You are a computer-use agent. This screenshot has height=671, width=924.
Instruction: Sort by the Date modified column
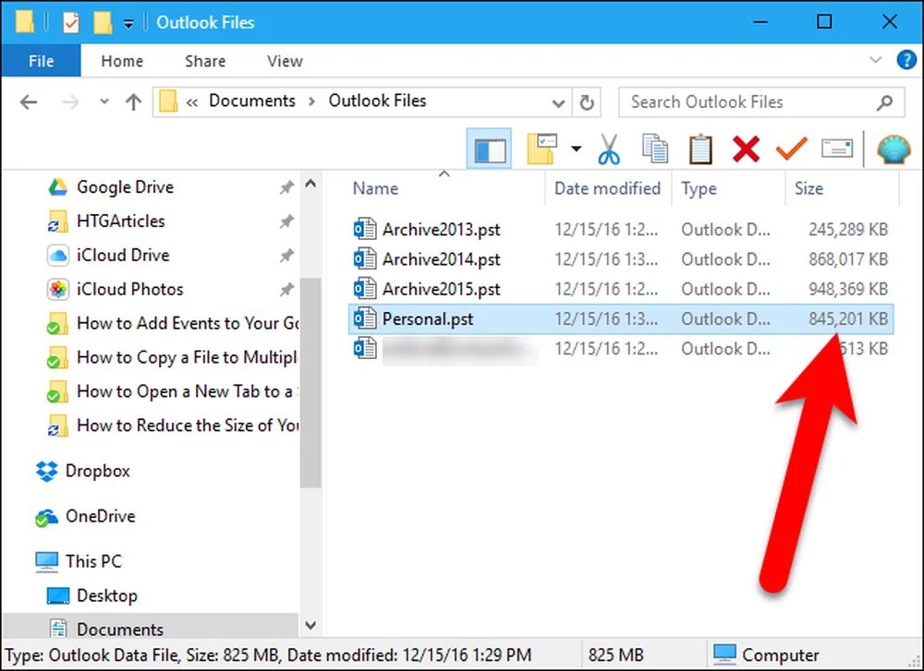607,188
